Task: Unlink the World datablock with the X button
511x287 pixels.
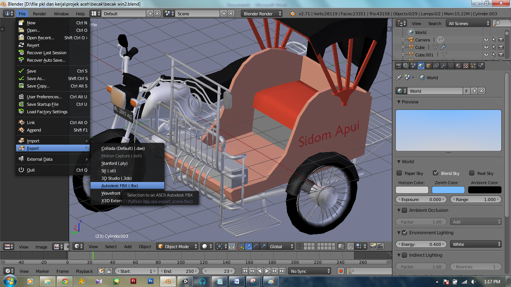Action: click(x=481, y=91)
